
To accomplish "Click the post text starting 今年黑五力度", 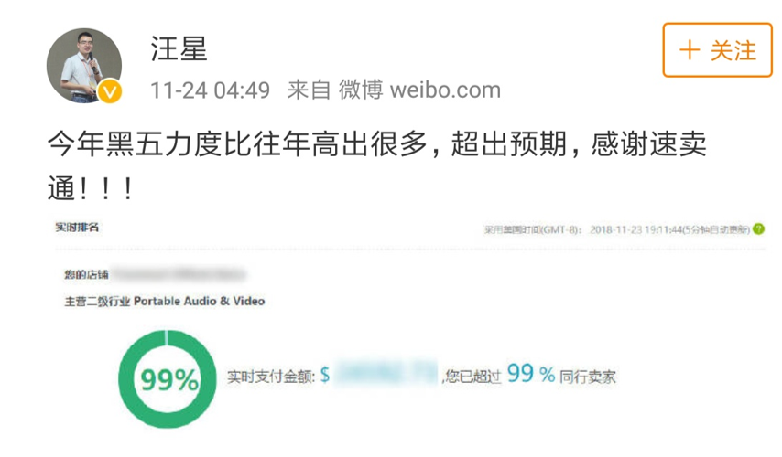I will pos(376,166).
